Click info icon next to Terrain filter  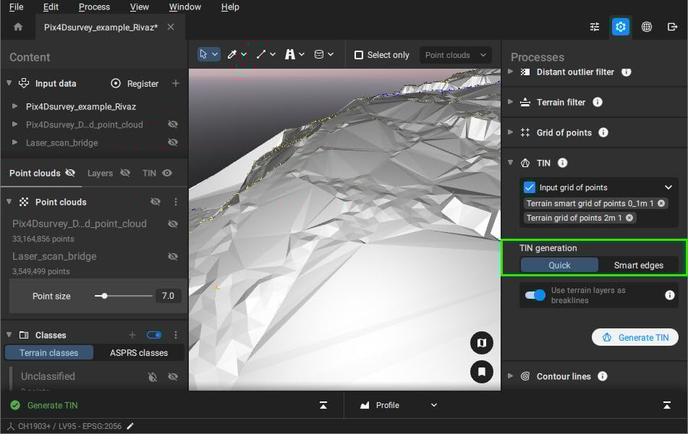point(598,103)
